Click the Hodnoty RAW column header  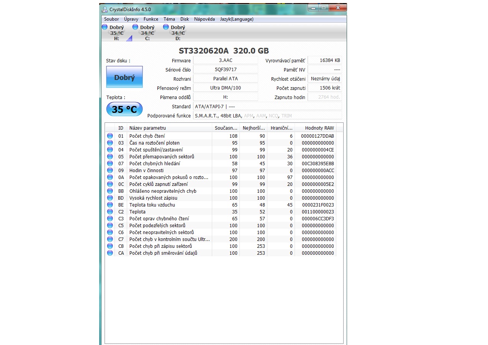pyautogui.click(x=316, y=128)
